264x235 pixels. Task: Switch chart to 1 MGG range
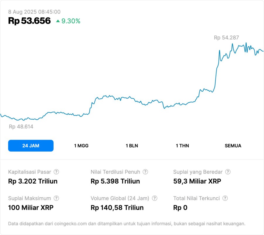tap(81, 146)
